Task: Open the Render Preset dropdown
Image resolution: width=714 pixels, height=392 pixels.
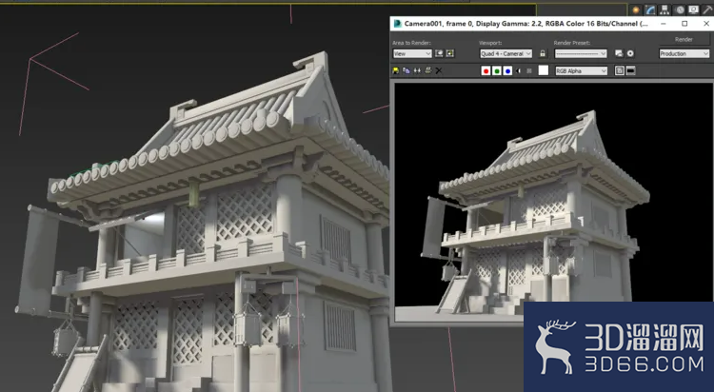Action: point(581,53)
